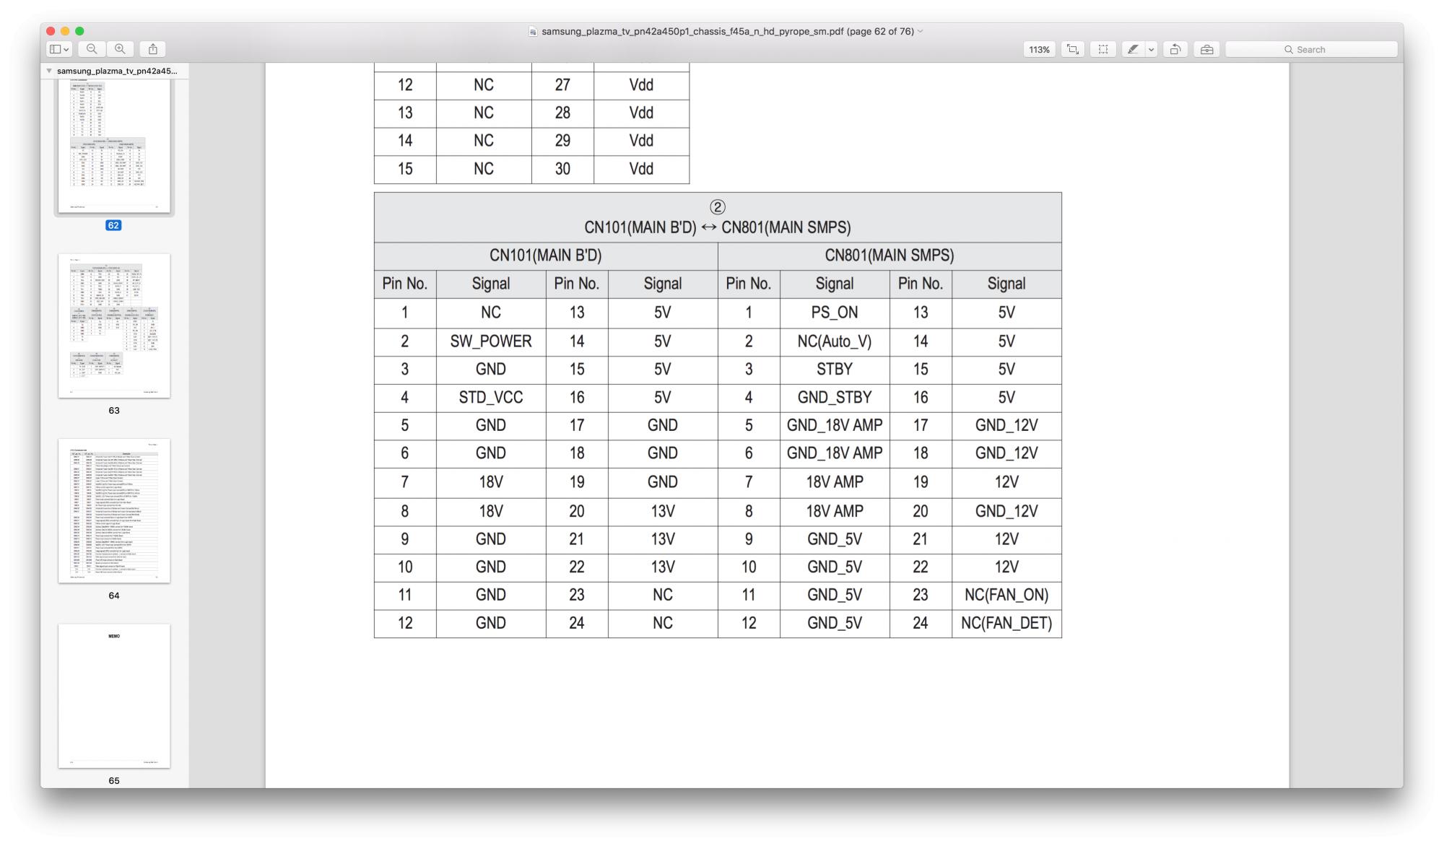Click the green fullscreen window button
Viewport: 1444px width, 846px height.
(79, 31)
